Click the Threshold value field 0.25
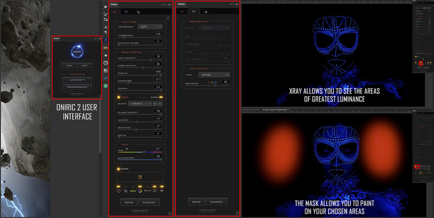Viewport: 434px width, 218px height. (158, 34)
